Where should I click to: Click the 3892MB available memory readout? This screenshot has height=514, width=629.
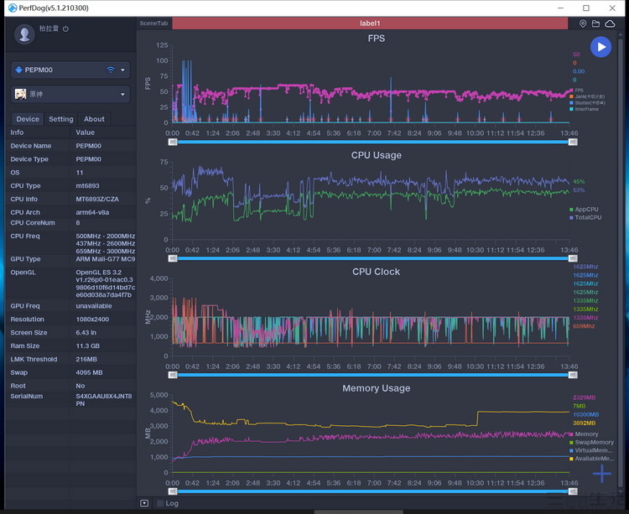(x=584, y=423)
